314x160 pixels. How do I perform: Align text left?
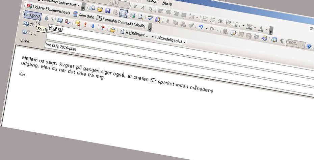click(160, 10)
